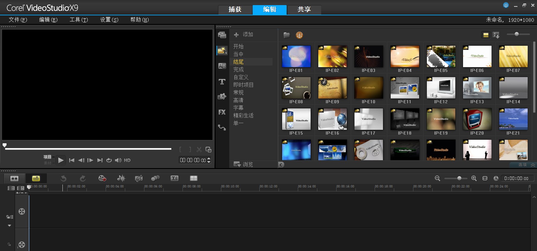Toggle the large thumbnail view button

click(486, 35)
